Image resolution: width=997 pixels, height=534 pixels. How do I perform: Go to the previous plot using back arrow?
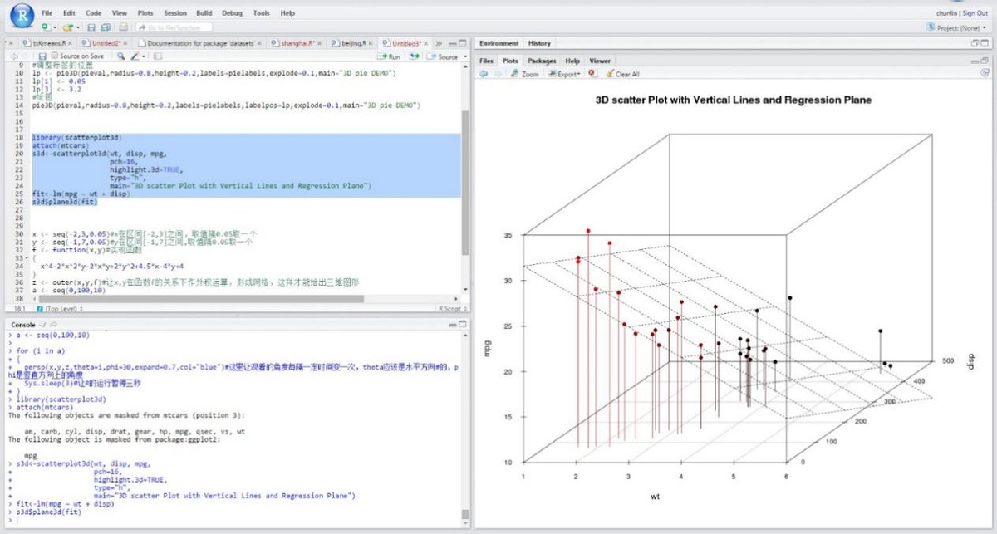[x=484, y=74]
